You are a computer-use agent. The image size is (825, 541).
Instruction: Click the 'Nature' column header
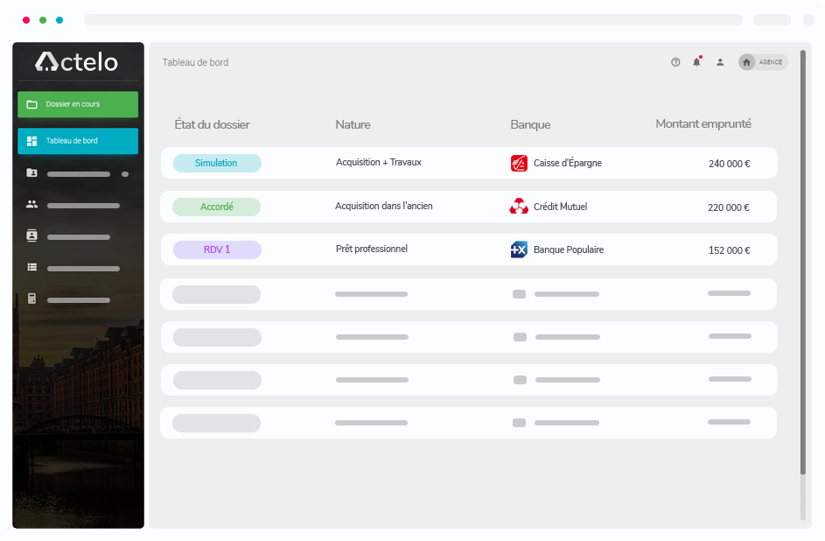353,124
